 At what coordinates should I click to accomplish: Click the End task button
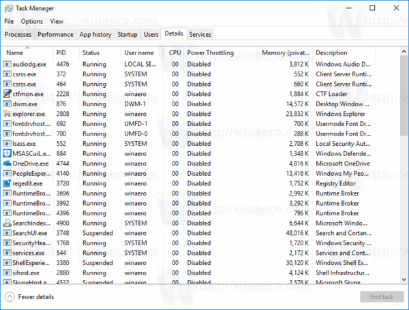(x=382, y=296)
